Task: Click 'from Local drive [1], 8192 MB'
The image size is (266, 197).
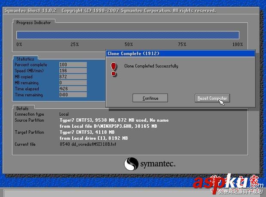Action: 94,138
